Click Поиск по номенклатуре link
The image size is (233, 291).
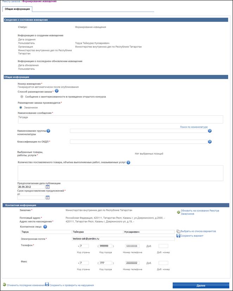pyautogui.click(x=194, y=127)
